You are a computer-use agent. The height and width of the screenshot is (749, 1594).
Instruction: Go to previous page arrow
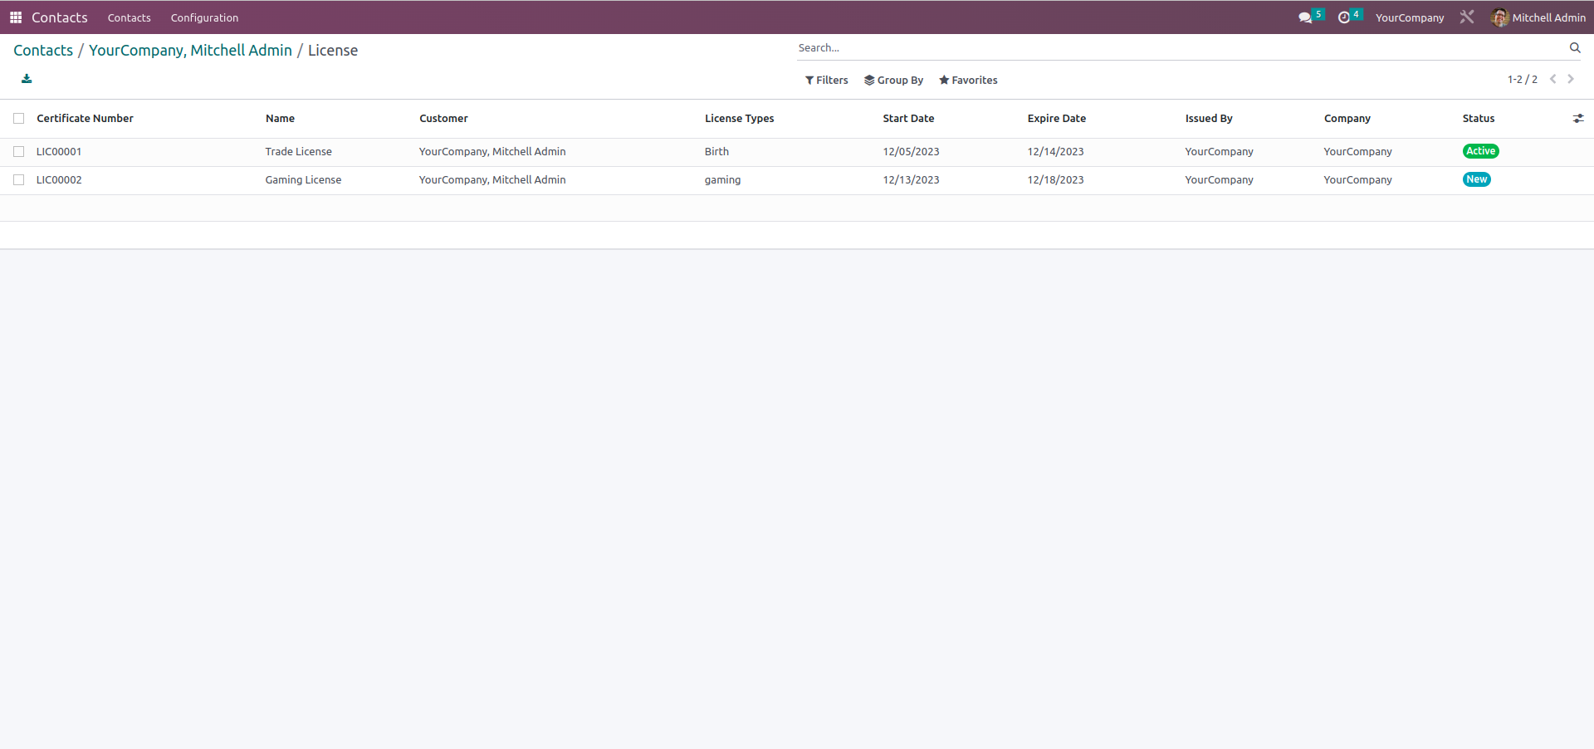(1552, 80)
